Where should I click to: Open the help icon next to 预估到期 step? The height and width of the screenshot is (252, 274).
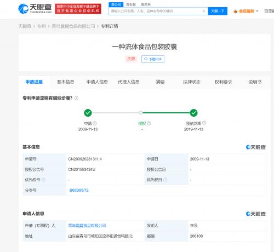(x=204, y=123)
